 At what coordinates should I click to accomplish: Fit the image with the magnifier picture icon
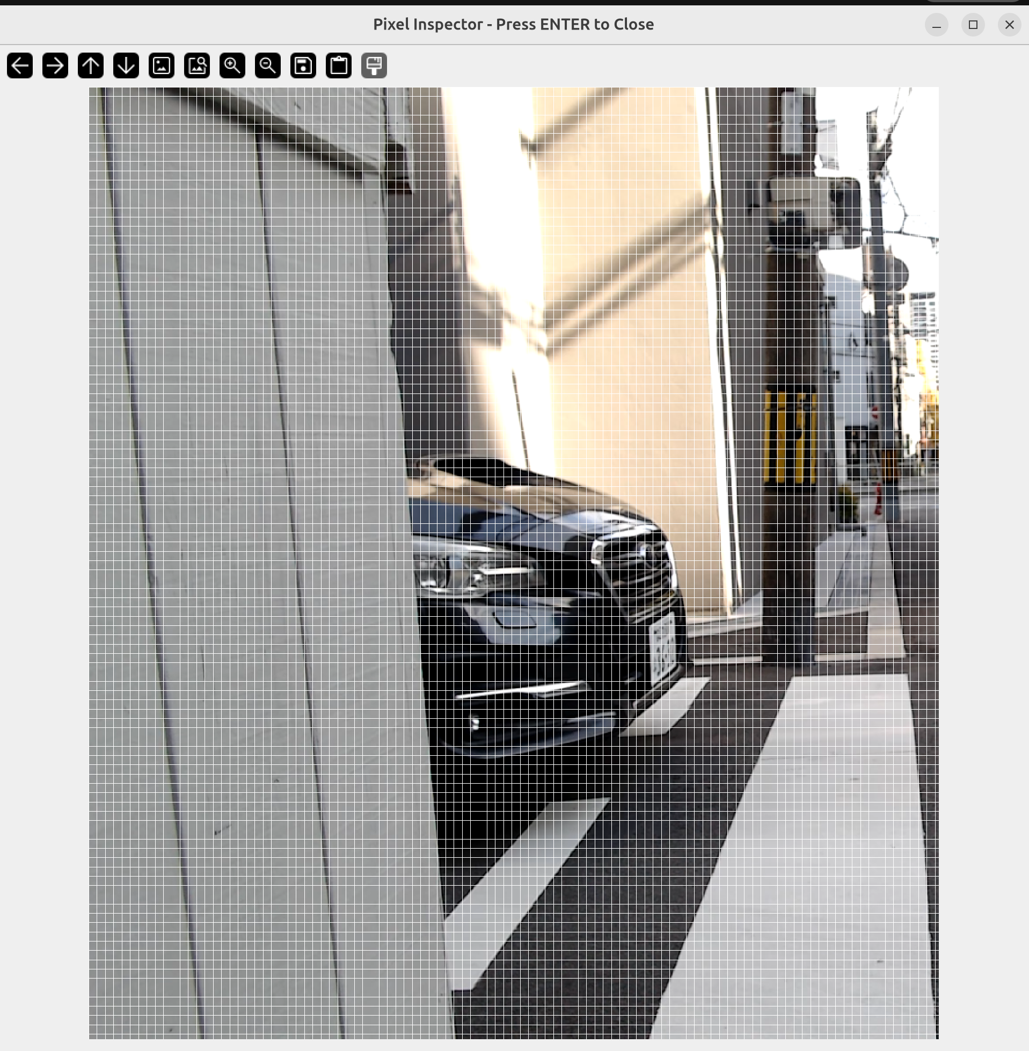point(196,66)
